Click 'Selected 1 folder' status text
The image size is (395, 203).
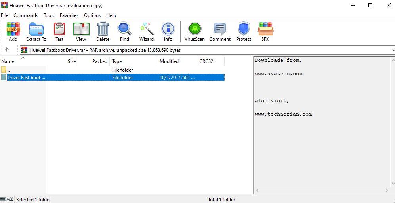34,200
